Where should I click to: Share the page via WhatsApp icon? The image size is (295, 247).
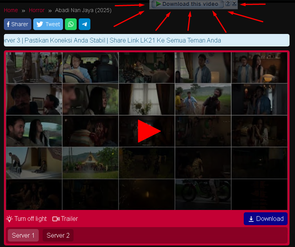[x=71, y=24]
